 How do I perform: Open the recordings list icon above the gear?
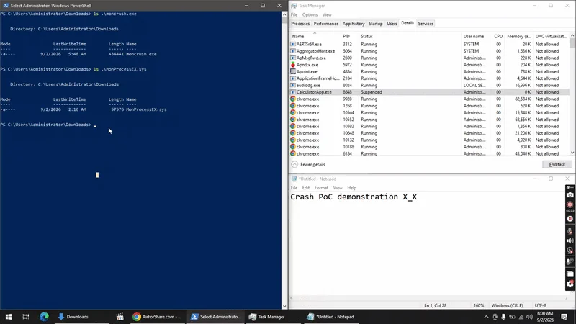click(x=570, y=274)
